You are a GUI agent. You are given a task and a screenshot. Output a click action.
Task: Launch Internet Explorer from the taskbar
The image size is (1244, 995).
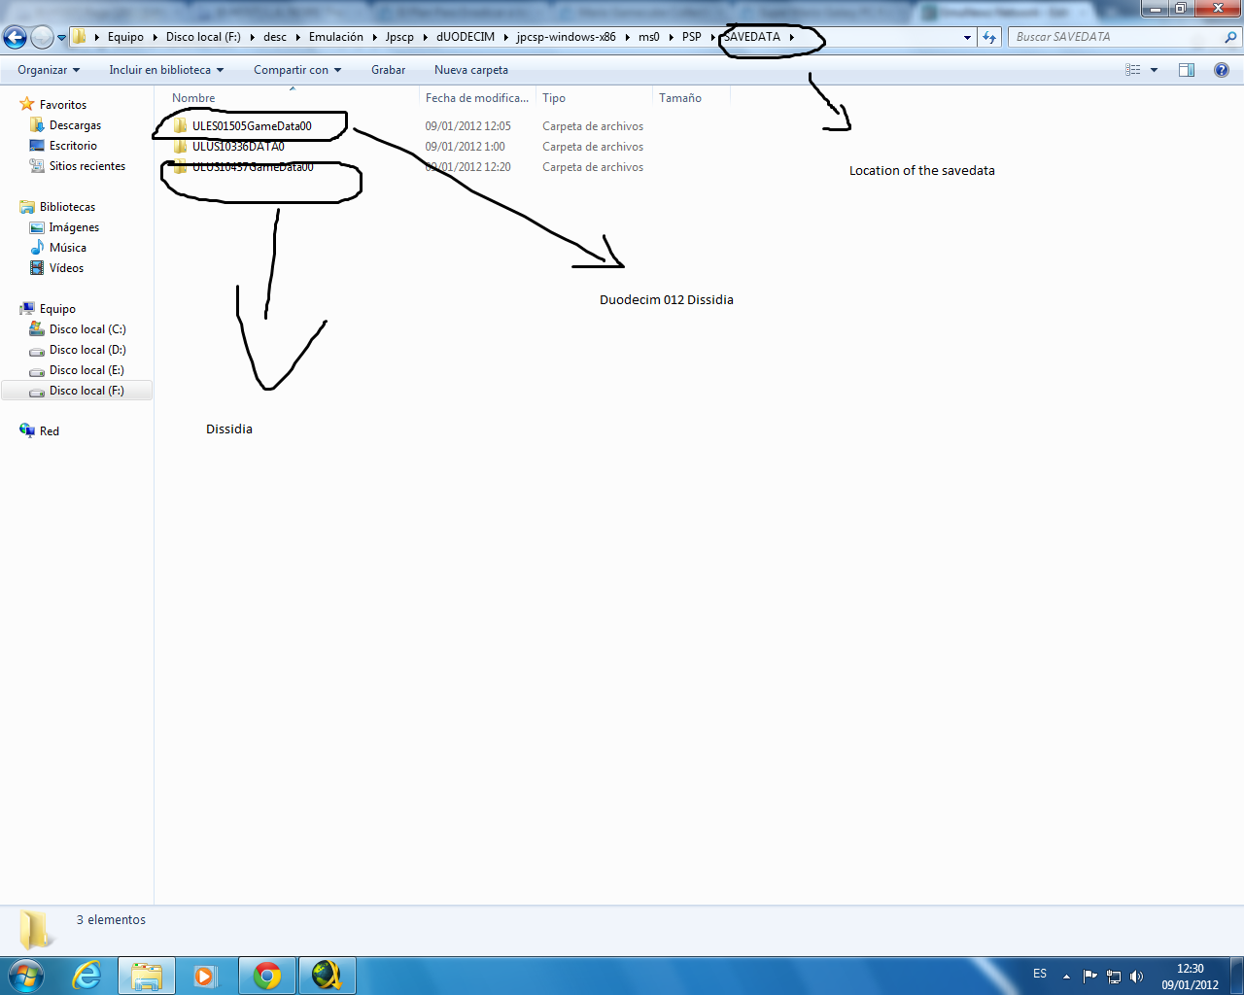87,975
